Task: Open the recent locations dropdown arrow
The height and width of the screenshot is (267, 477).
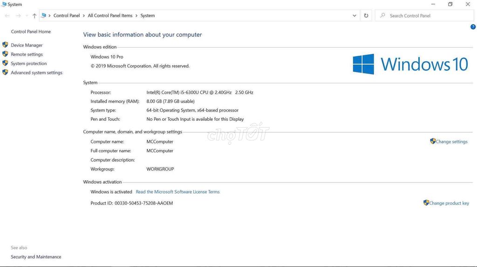Action: click(27, 16)
